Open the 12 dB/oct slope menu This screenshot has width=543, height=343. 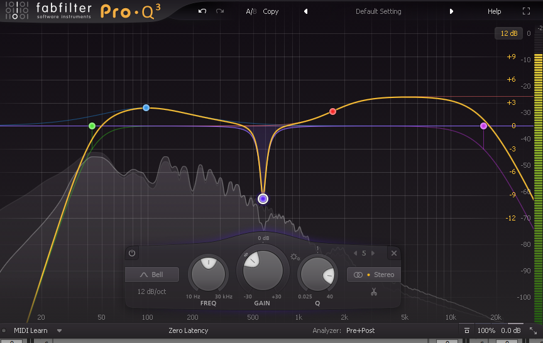tap(151, 291)
